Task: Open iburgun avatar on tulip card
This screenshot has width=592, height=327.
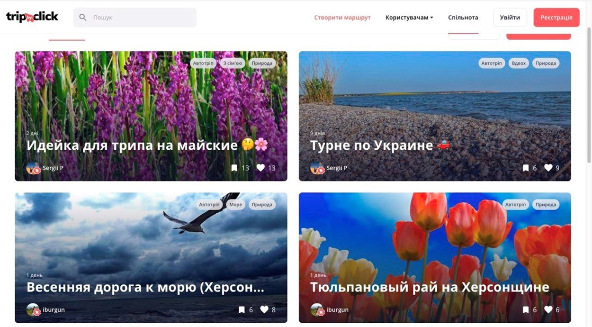Action: [317, 310]
